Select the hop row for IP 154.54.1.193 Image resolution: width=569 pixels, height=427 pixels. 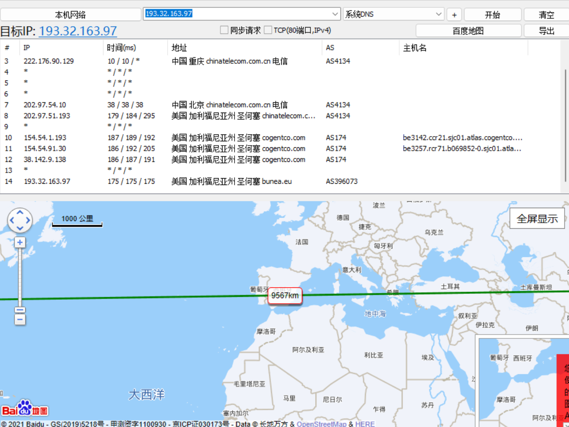pos(172,137)
